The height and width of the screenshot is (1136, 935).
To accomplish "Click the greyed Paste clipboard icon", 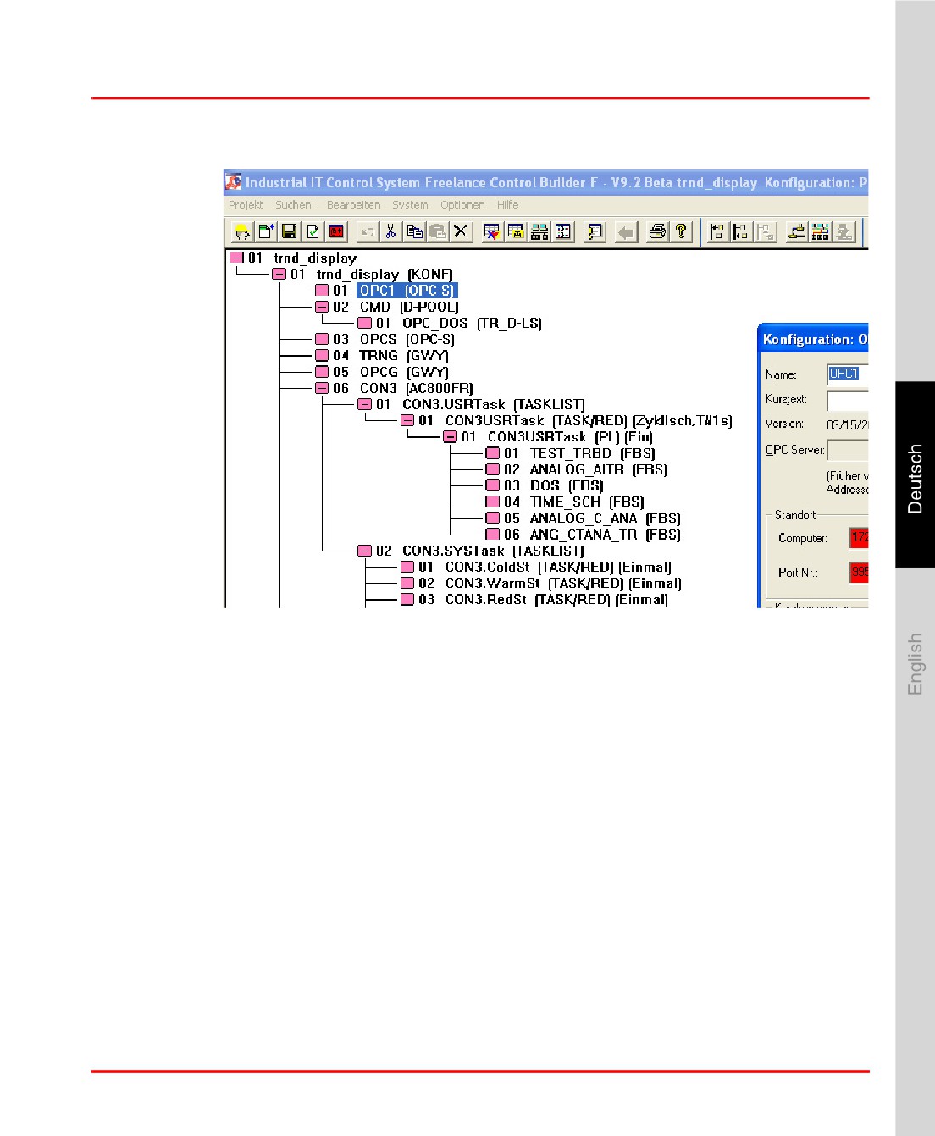I will (437, 231).
